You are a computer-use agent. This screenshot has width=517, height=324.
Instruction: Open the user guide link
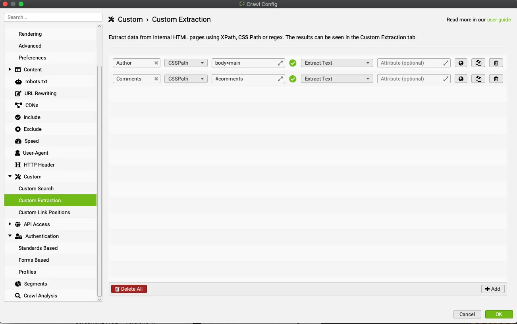pyautogui.click(x=499, y=19)
